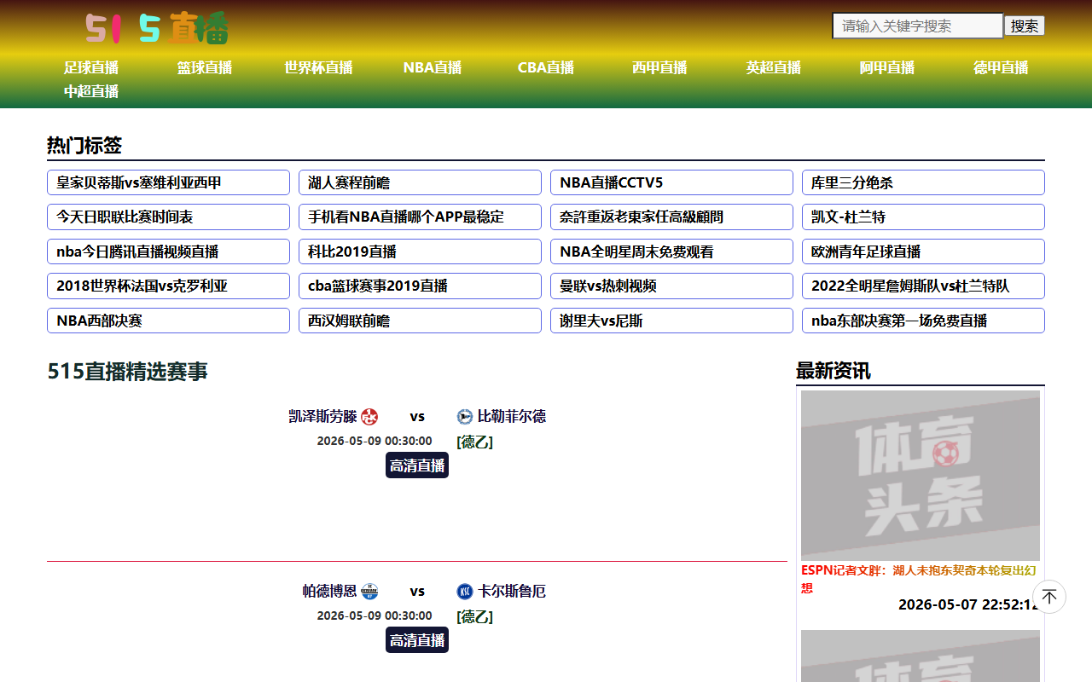1092x682 pixels.
Task: Open the CBA直播 navigation item
Action: coord(546,67)
